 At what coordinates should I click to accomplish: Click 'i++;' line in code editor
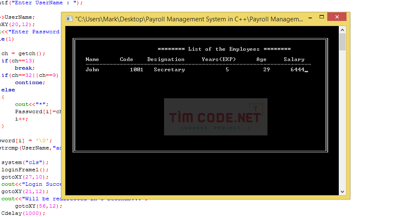(x=21, y=119)
